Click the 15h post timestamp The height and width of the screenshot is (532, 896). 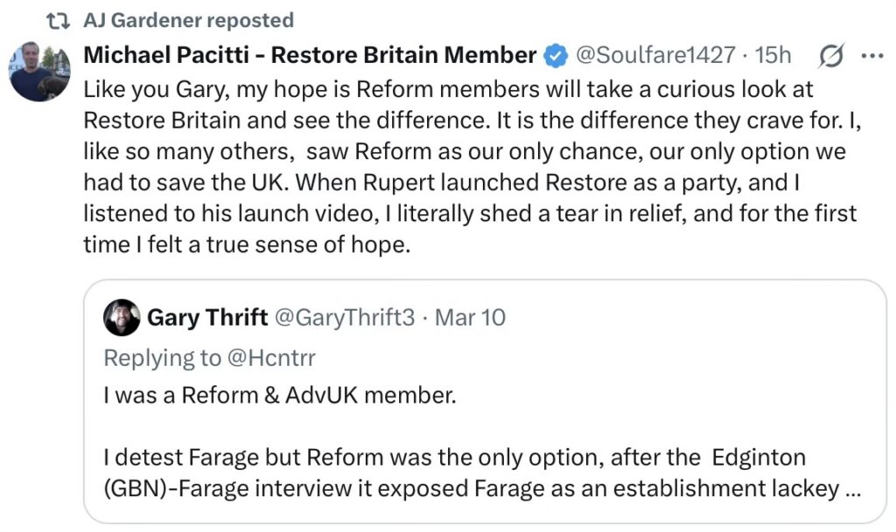click(773, 55)
